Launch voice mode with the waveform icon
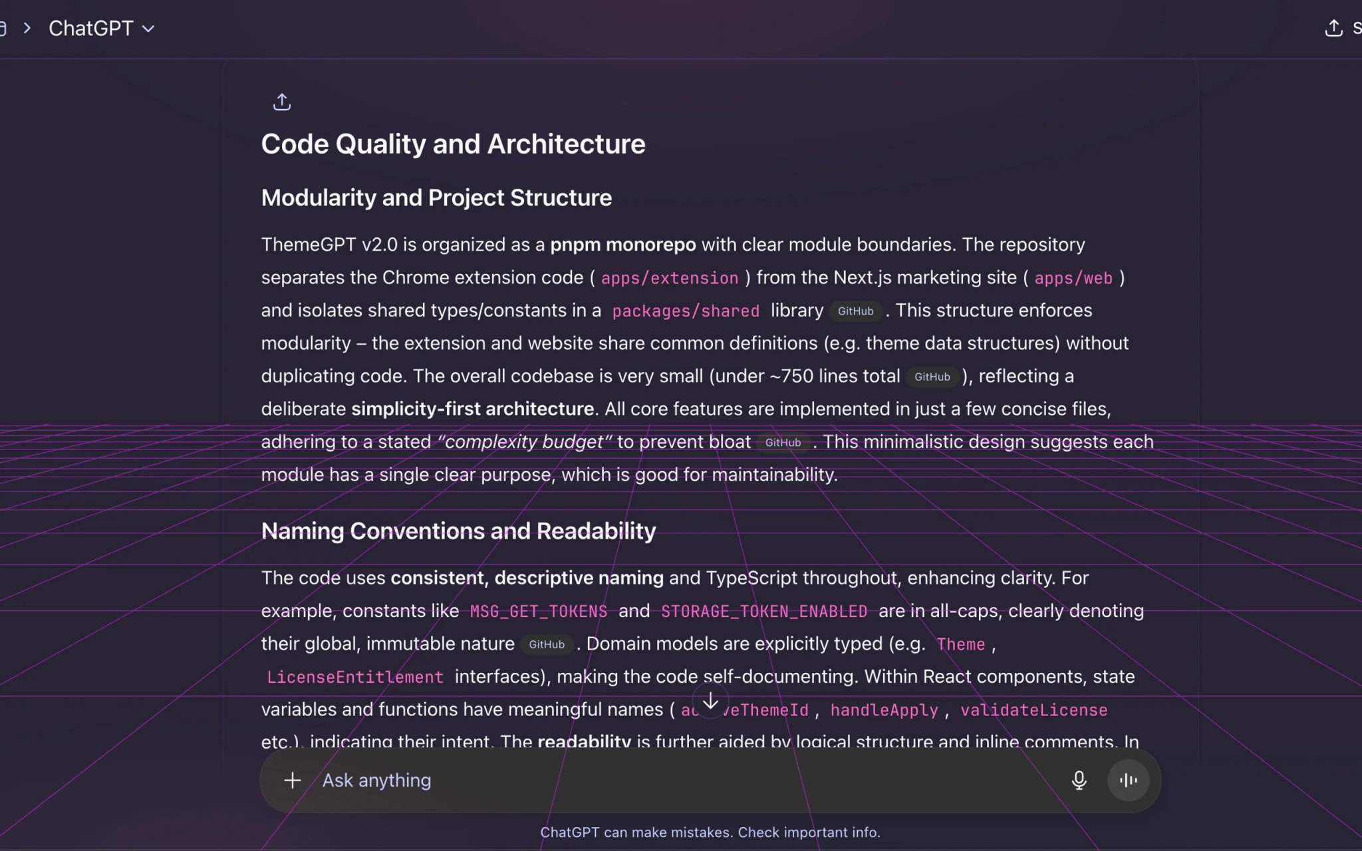This screenshot has width=1362, height=851. [x=1127, y=780]
